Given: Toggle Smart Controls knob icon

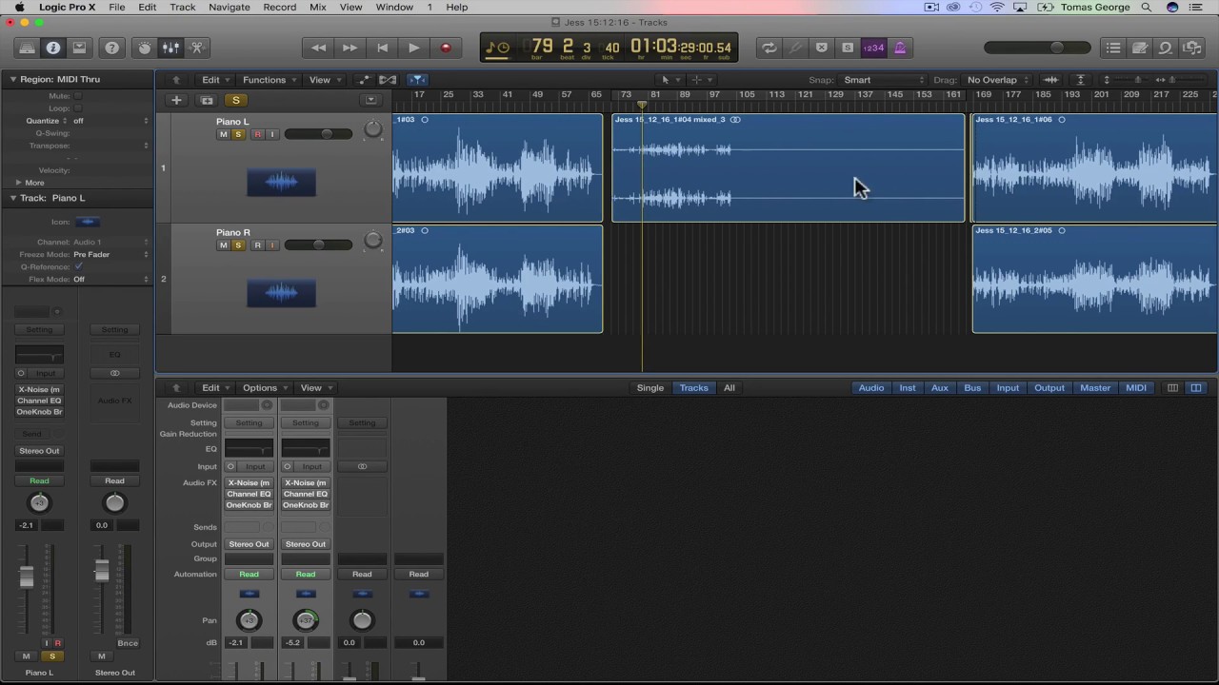Looking at the screenshot, I should click(x=145, y=48).
